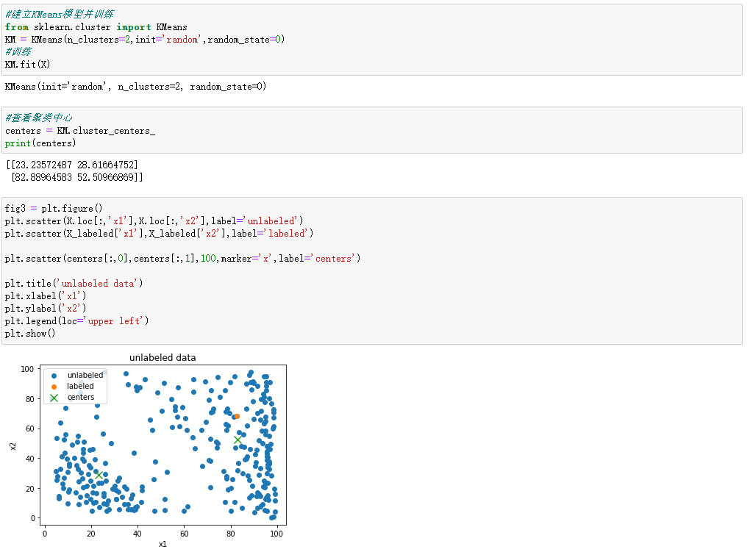750x552 pixels.
Task: Click the scatter centers marker='x' line
Action: tap(182, 258)
